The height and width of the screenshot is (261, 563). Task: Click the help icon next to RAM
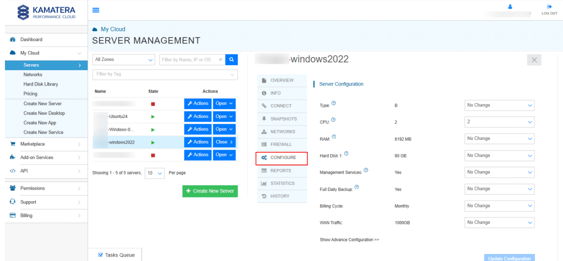334,137
